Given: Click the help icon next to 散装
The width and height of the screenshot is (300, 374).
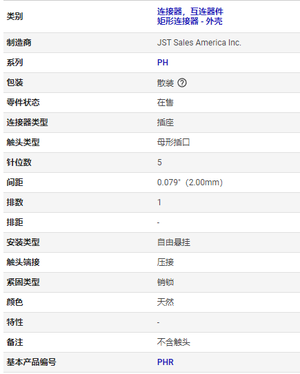Looking at the screenshot, I should tap(182, 83).
